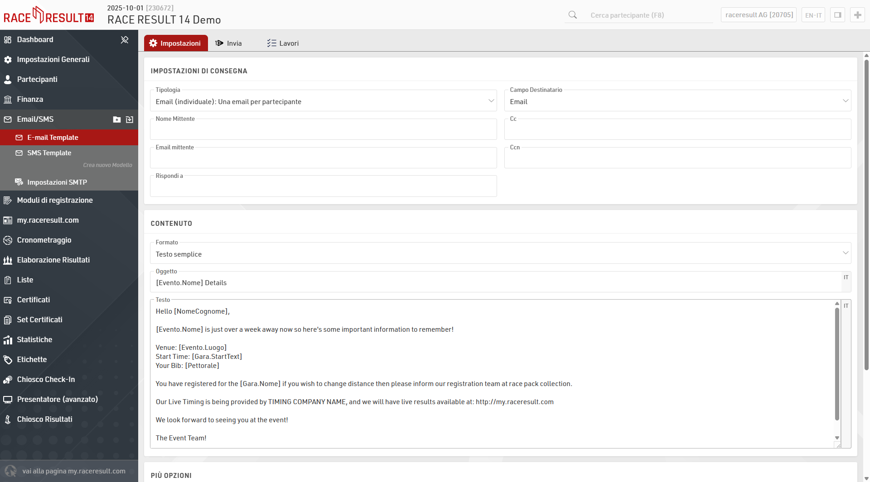Open Cronometraggio in the sidebar
Image resolution: width=870 pixels, height=482 pixels.
click(44, 240)
